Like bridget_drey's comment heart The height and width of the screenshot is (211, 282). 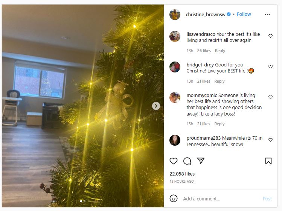coord(270,66)
